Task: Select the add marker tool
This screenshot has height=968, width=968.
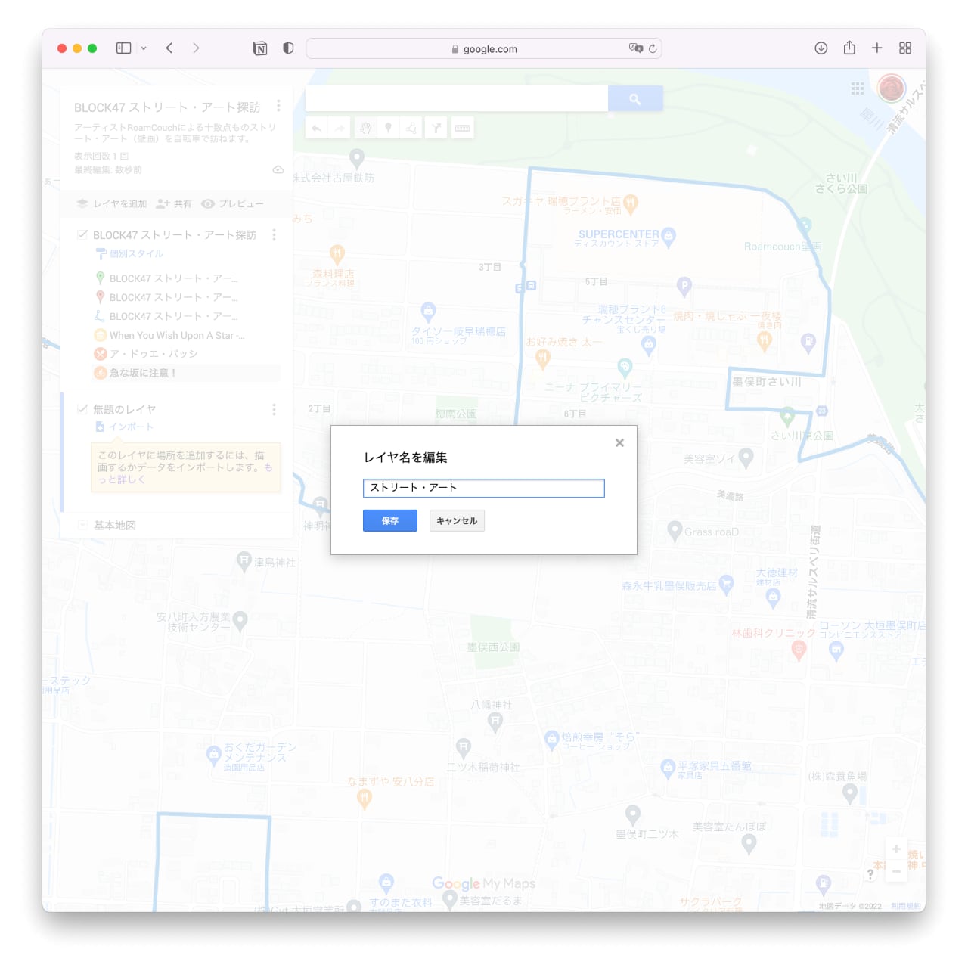Action: [389, 129]
